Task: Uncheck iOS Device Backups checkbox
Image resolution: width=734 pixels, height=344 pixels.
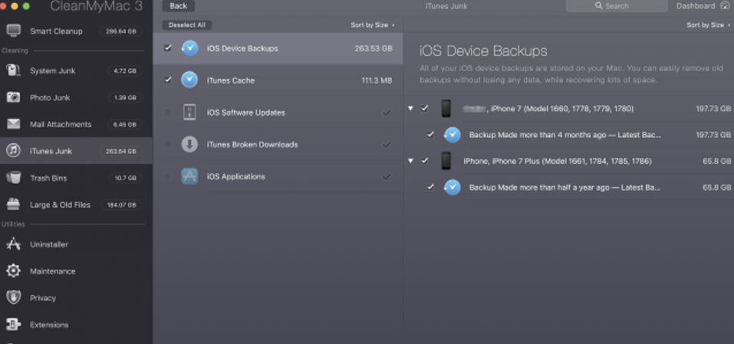Action: point(167,48)
